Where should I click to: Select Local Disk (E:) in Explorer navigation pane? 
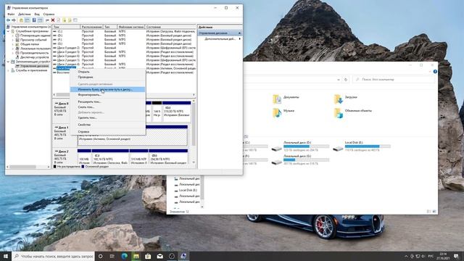click(x=188, y=190)
